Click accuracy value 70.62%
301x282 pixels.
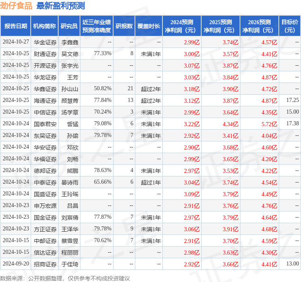coord(103,240)
